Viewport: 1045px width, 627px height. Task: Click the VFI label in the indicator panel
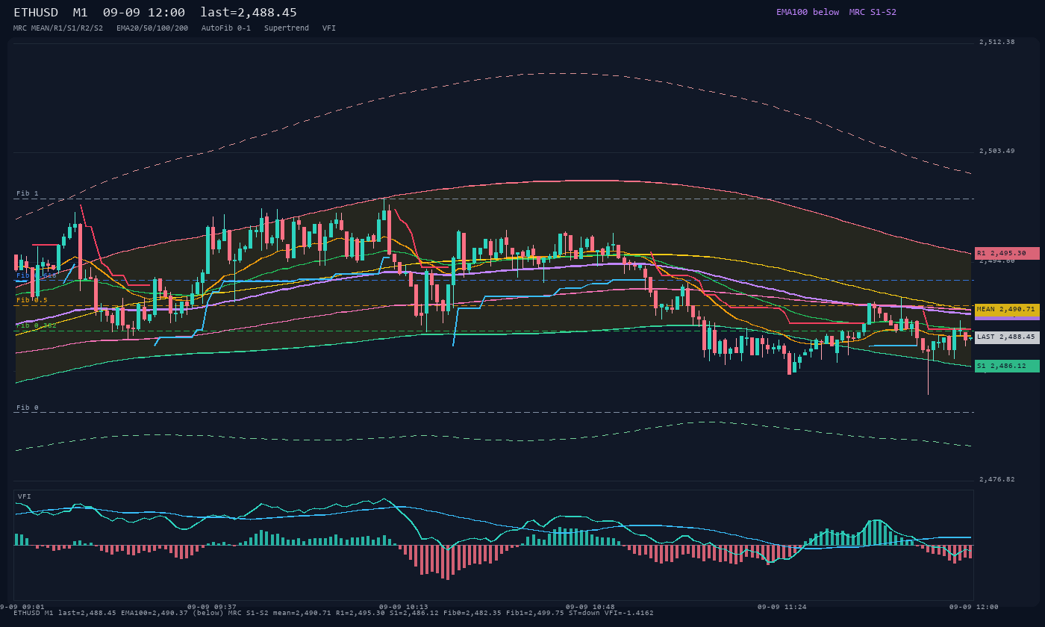(25, 496)
